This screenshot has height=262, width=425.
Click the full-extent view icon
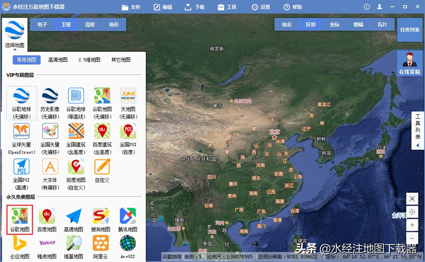point(413,199)
